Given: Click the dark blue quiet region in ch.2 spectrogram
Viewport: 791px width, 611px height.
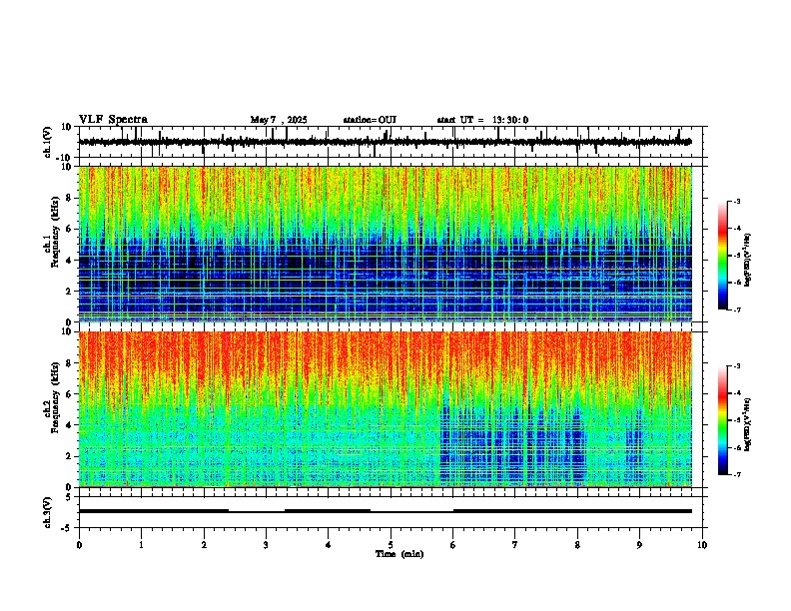Looking at the screenshot, I should point(512,446).
